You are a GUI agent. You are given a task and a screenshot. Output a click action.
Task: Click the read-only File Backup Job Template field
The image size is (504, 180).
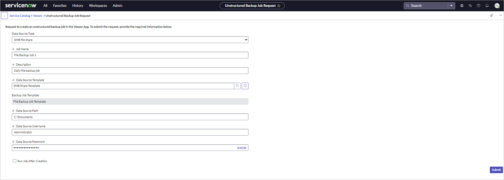[130, 102]
